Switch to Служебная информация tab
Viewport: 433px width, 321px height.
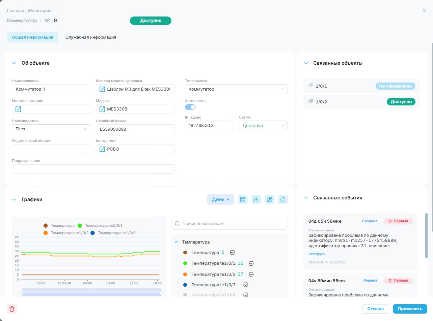point(91,37)
